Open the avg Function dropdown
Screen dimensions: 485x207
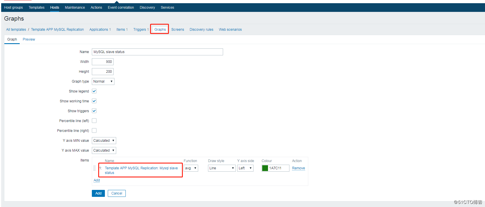[x=191, y=168]
